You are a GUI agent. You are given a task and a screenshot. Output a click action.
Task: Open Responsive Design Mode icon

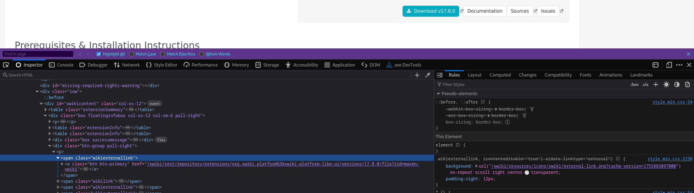(669, 65)
